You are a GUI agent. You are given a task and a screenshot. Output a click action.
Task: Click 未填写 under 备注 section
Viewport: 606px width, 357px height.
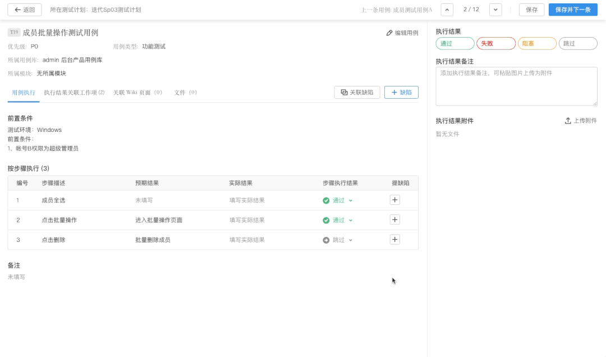pyautogui.click(x=16, y=277)
